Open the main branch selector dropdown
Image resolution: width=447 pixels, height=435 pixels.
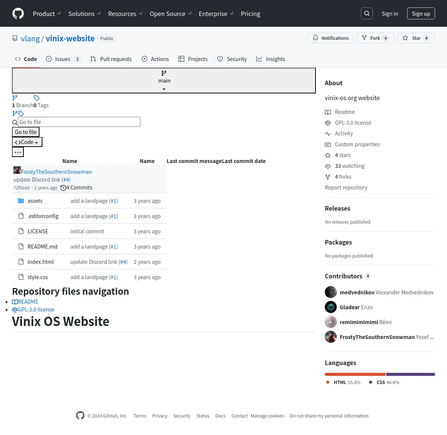tap(164, 80)
